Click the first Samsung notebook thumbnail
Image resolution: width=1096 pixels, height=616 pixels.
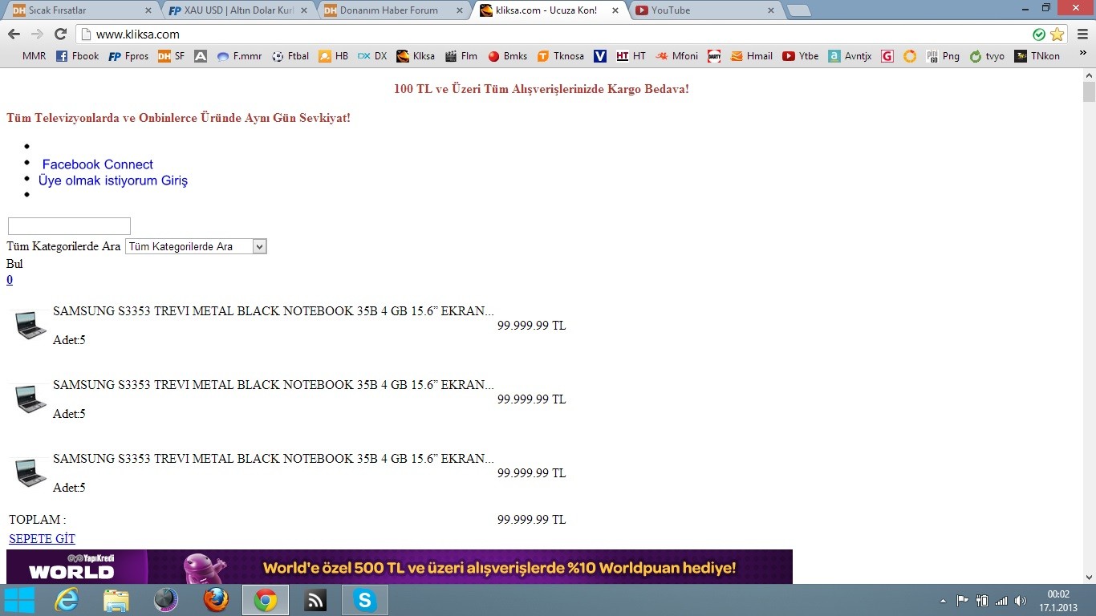(30, 326)
